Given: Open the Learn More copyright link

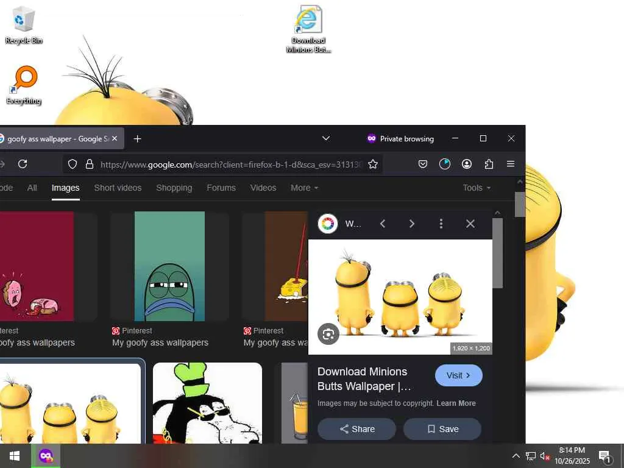Looking at the screenshot, I should point(456,403).
